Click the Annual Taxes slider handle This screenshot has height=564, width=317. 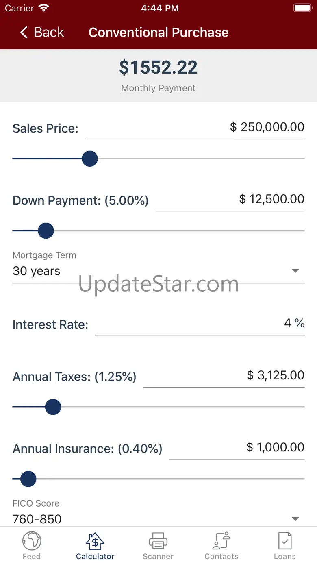click(53, 407)
